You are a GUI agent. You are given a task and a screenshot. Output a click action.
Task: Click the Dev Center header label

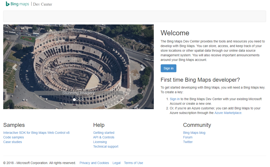[x=42, y=4]
